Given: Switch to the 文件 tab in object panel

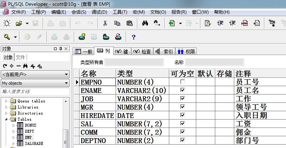Looking at the screenshot, I should 20,57.
